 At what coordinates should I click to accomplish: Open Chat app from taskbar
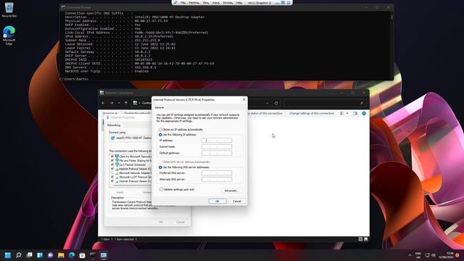click(50, 255)
